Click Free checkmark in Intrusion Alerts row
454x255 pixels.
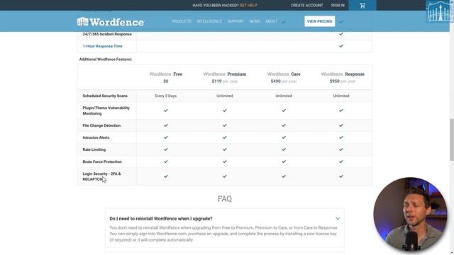[x=165, y=137]
